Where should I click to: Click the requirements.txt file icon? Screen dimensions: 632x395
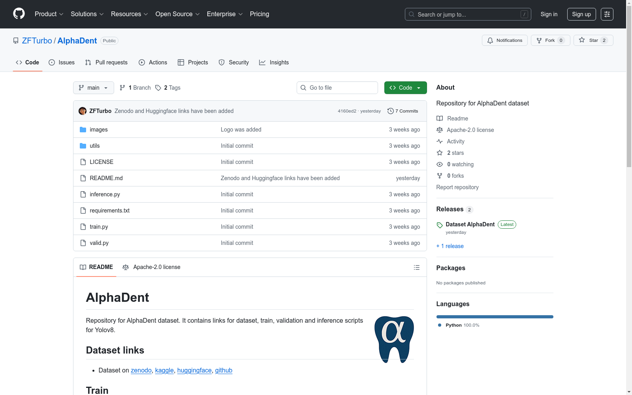point(83,211)
